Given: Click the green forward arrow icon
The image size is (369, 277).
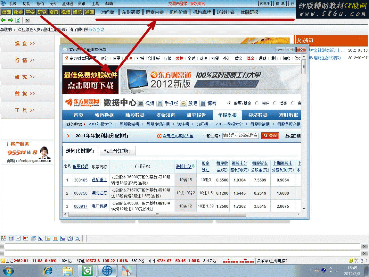Looking at the screenshot, I should pyautogui.click(x=11, y=20).
